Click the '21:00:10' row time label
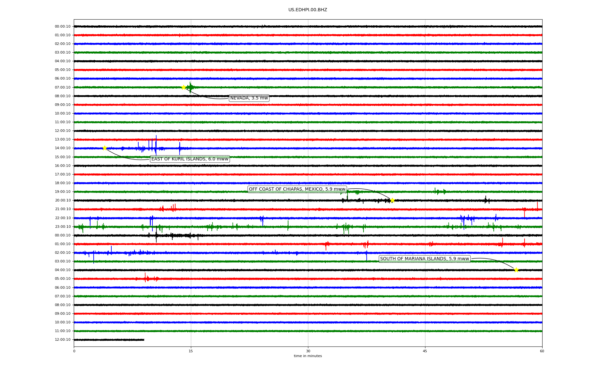Viewport: 616px width, 385px height. point(63,209)
